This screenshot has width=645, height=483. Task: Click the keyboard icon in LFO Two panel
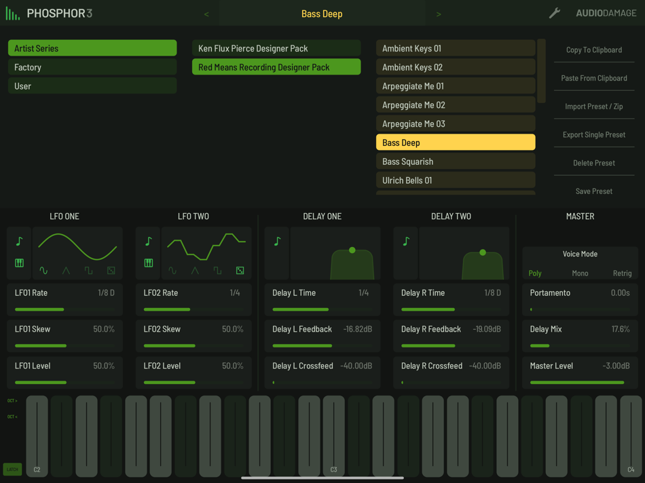pyautogui.click(x=148, y=263)
